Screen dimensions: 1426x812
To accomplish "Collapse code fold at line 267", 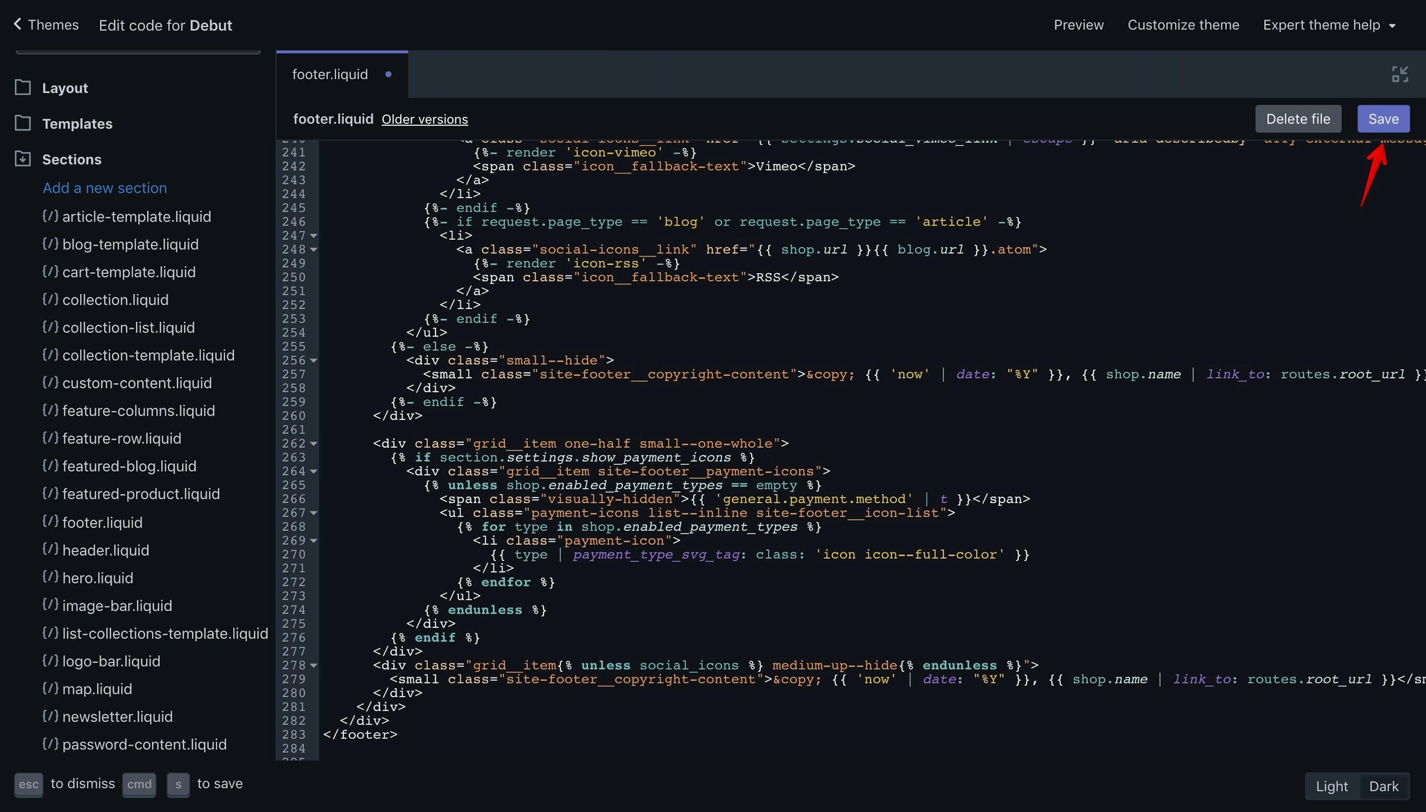I will [x=313, y=513].
